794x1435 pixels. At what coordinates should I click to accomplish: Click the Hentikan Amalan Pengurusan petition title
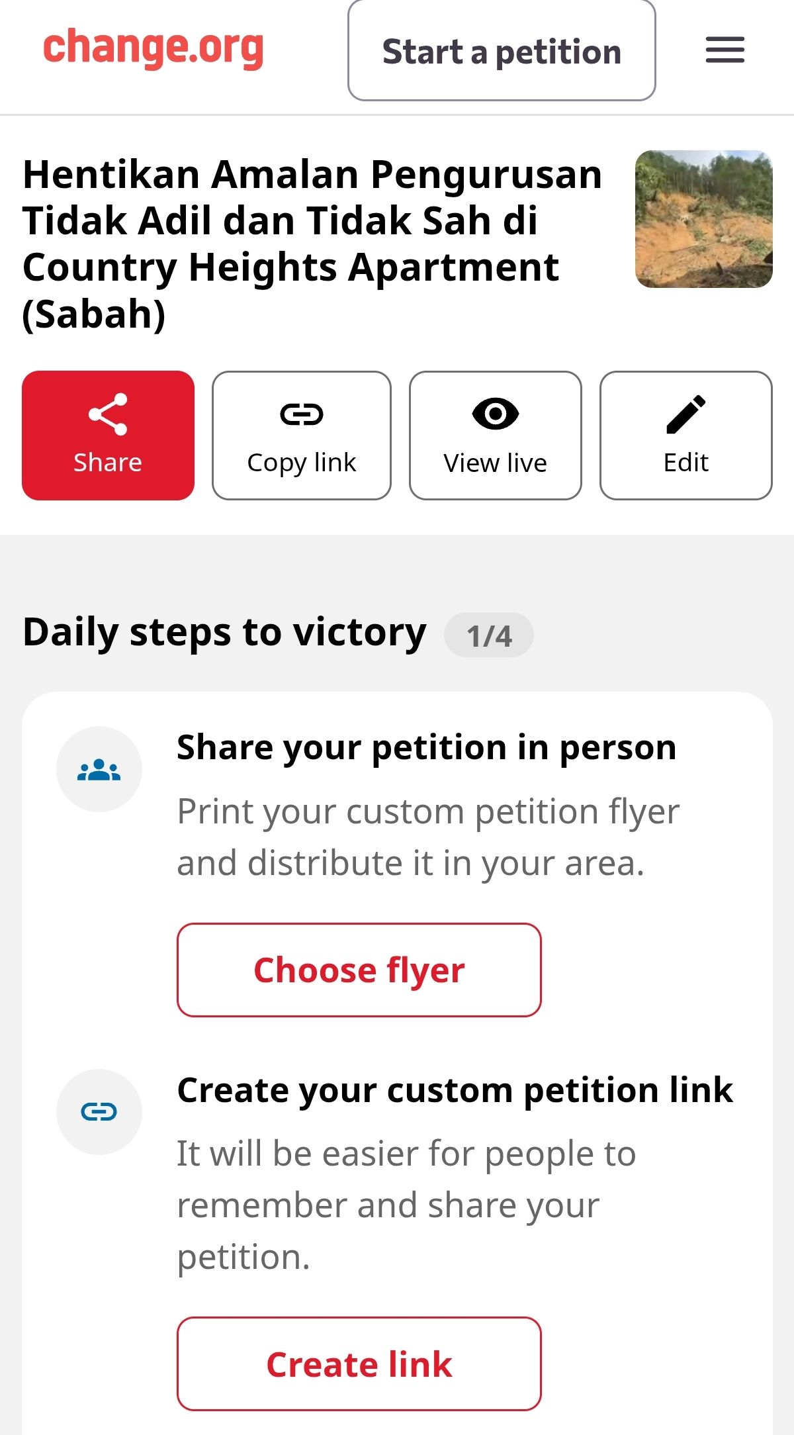(312, 244)
